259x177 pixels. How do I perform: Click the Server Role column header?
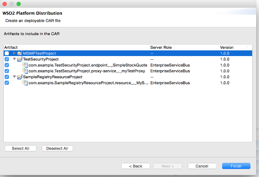click(x=185, y=48)
